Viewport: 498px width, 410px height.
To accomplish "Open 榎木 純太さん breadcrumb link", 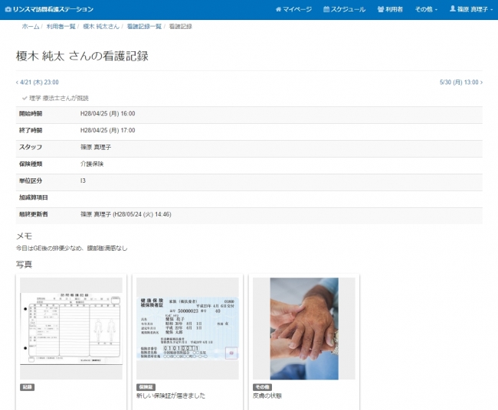I will click(101, 27).
